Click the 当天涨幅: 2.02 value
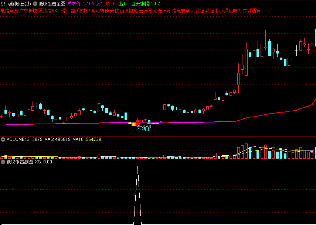 click(146, 4)
